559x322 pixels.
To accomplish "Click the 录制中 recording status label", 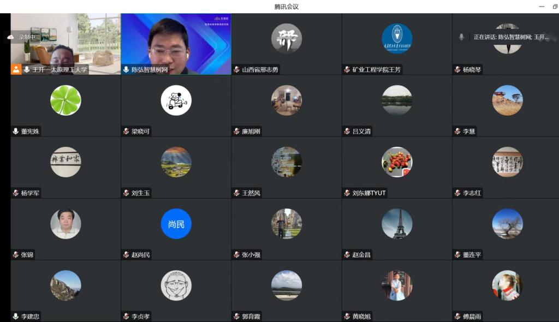I will [27, 37].
